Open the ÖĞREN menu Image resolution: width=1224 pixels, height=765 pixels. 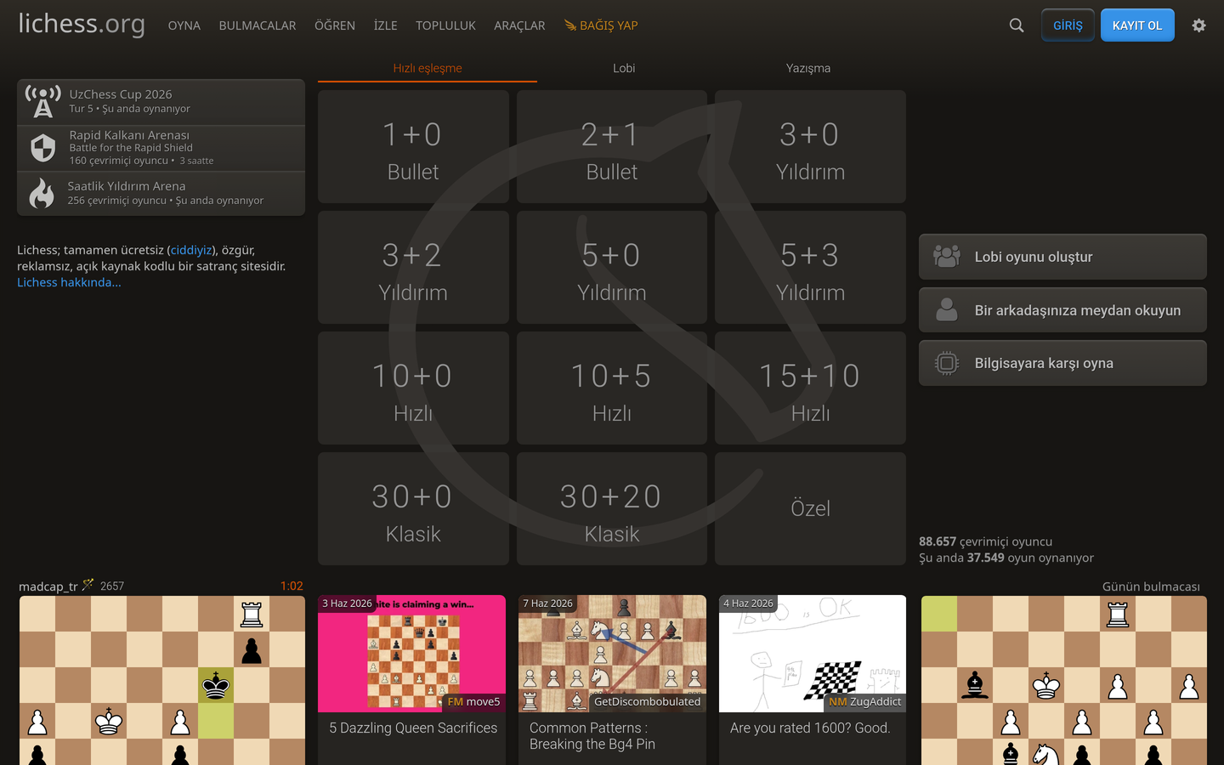(x=335, y=25)
